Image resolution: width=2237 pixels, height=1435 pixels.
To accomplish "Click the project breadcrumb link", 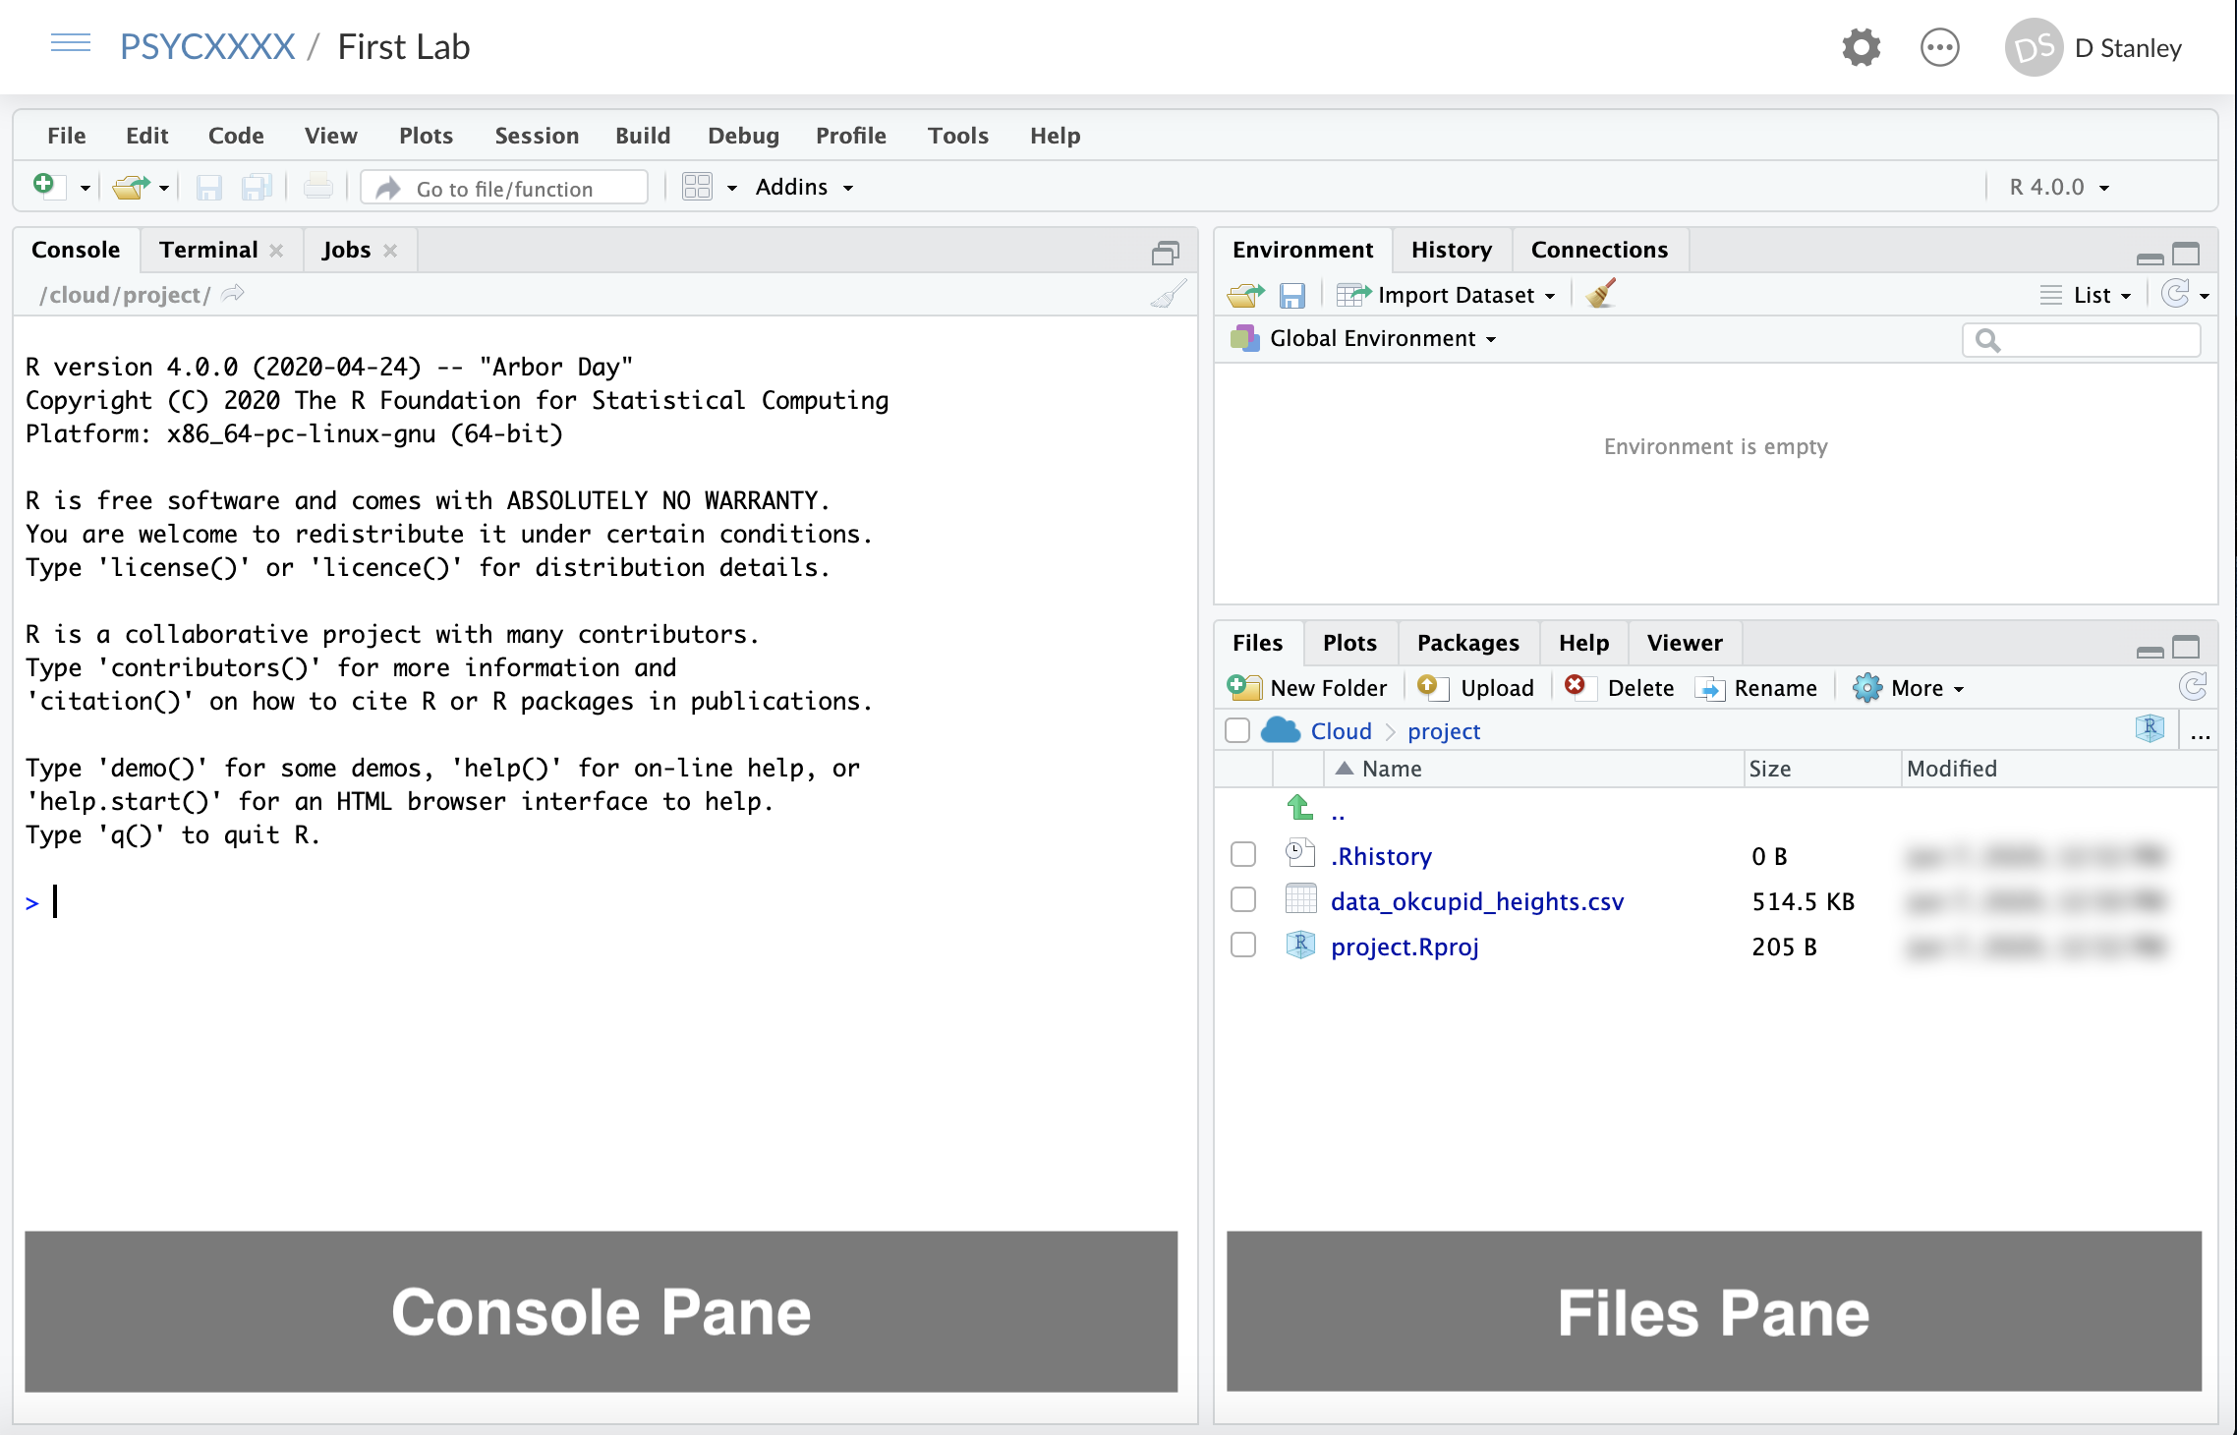I will point(1444,731).
